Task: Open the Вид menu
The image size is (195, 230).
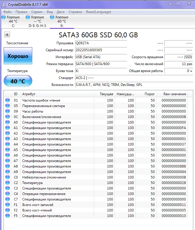Action: click(50, 12)
